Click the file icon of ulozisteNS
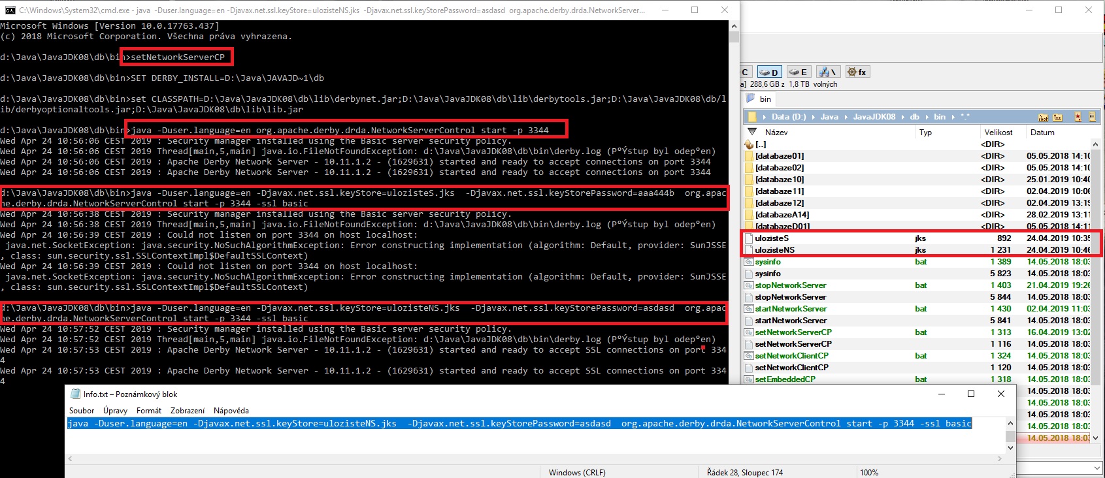Image resolution: width=1105 pixels, height=478 pixels. click(750, 250)
